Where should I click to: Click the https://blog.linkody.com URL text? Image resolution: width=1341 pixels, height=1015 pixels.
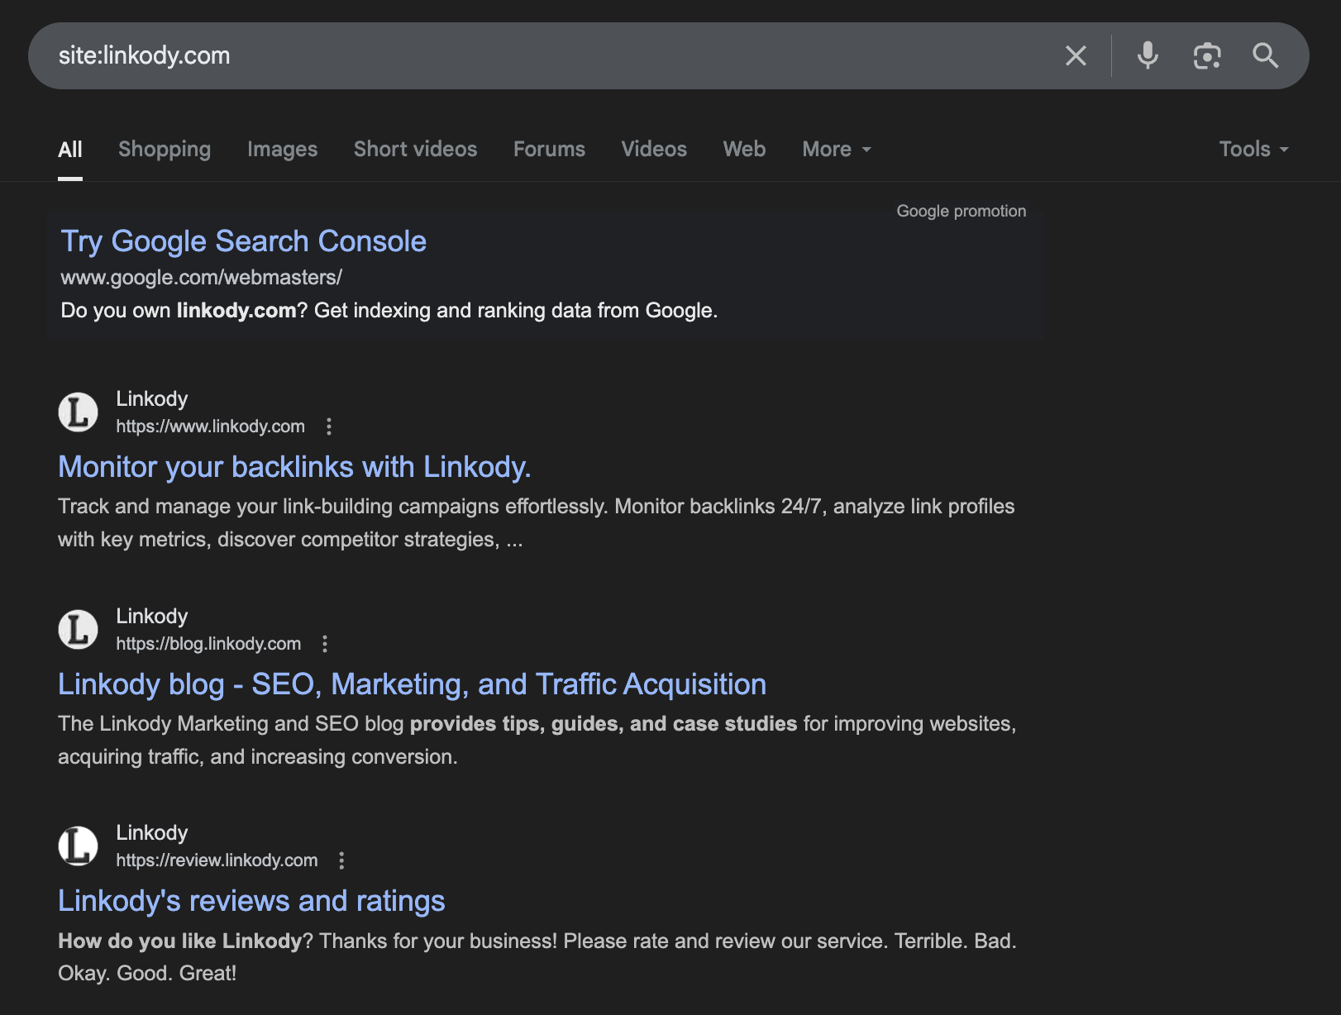pos(208,644)
